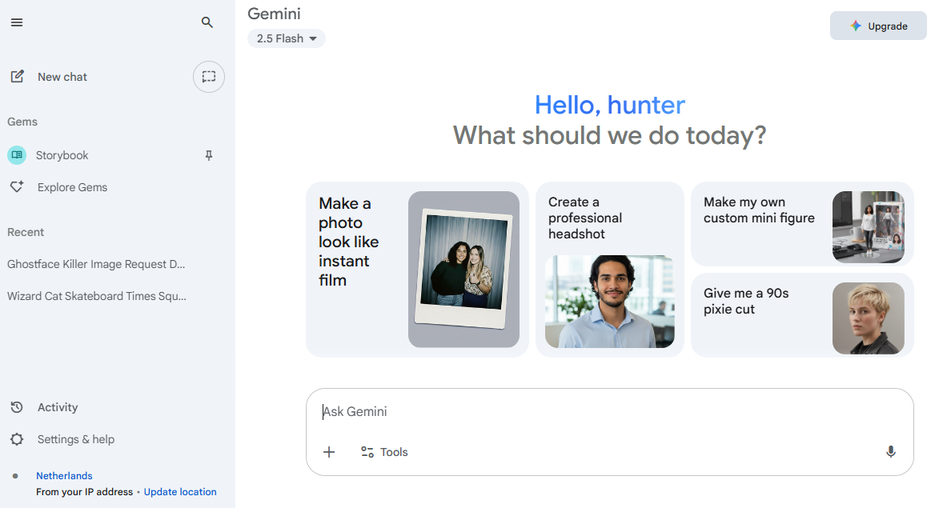Click the Ask Gemini input field
The width and height of the screenshot is (939, 508).
pyautogui.click(x=610, y=412)
